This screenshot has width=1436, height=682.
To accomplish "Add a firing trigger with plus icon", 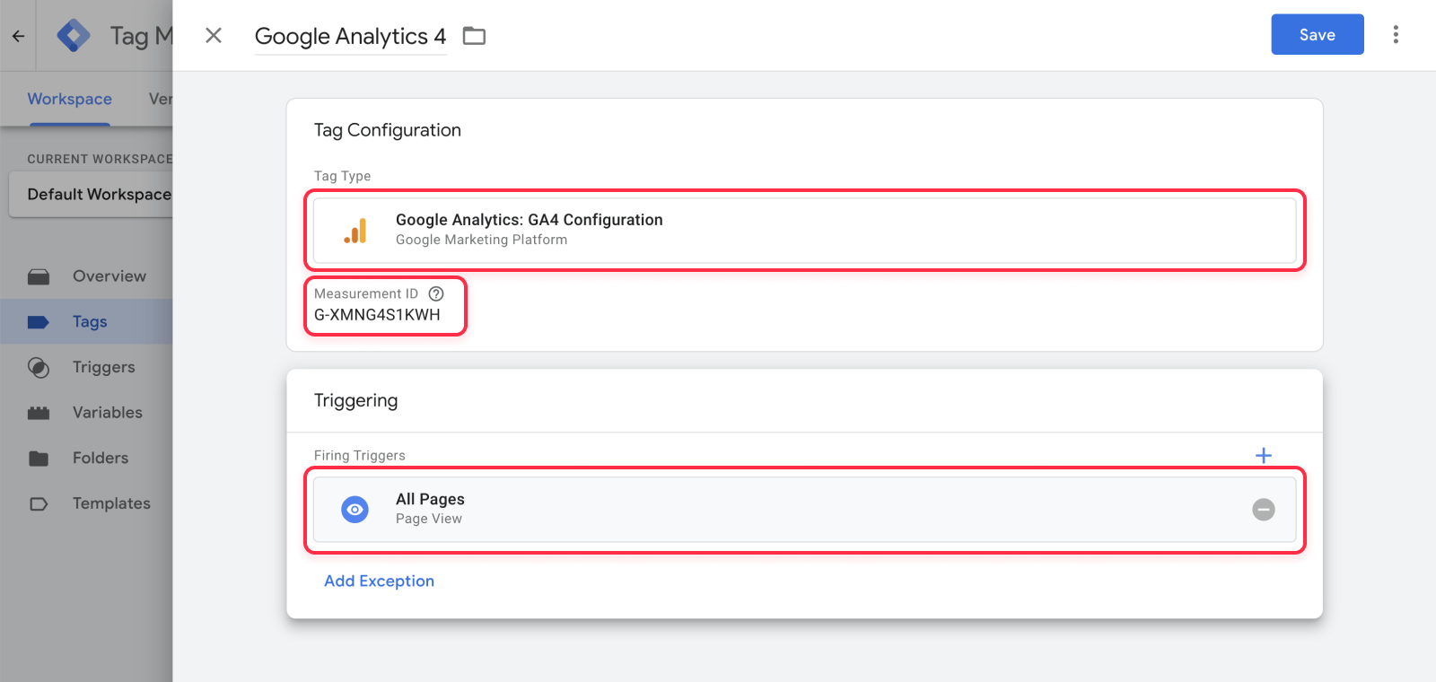I will [x=1264, y=456].
